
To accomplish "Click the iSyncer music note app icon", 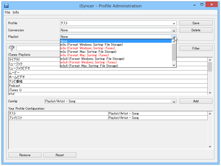I will click(6, 5).
